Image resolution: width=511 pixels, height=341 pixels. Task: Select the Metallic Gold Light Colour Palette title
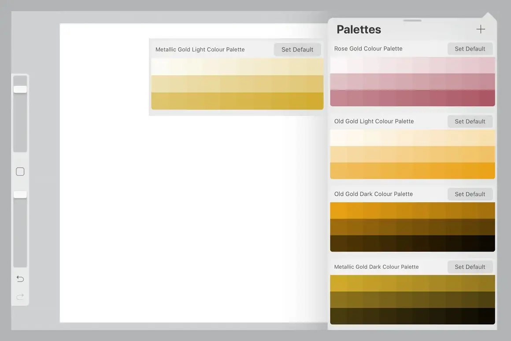click(x=200, y=49)
